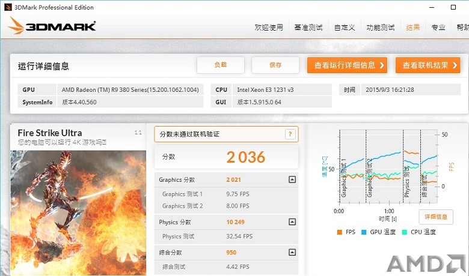Click the GUI 版本1.5.915.0 64 value
This screenshot has width=469, height=276.
click(259, 102)
